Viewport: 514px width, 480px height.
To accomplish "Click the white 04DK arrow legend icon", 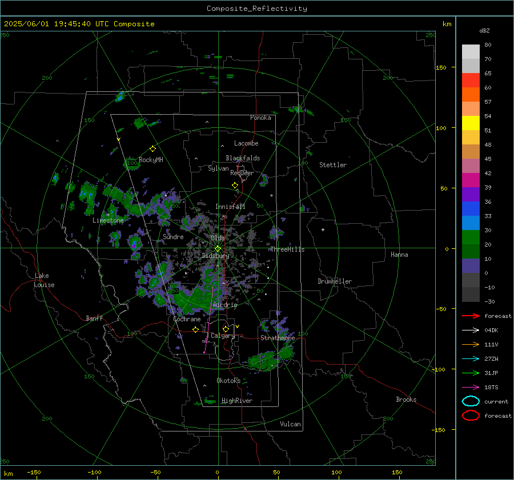I will click(471, 330).
